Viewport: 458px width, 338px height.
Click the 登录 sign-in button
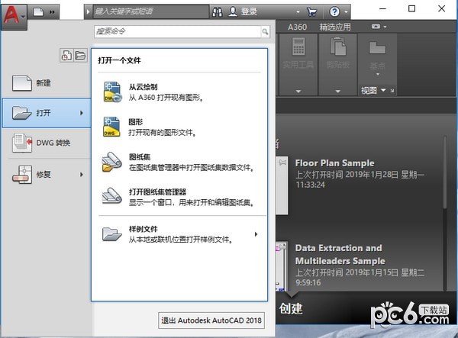[x=248, y=12]
